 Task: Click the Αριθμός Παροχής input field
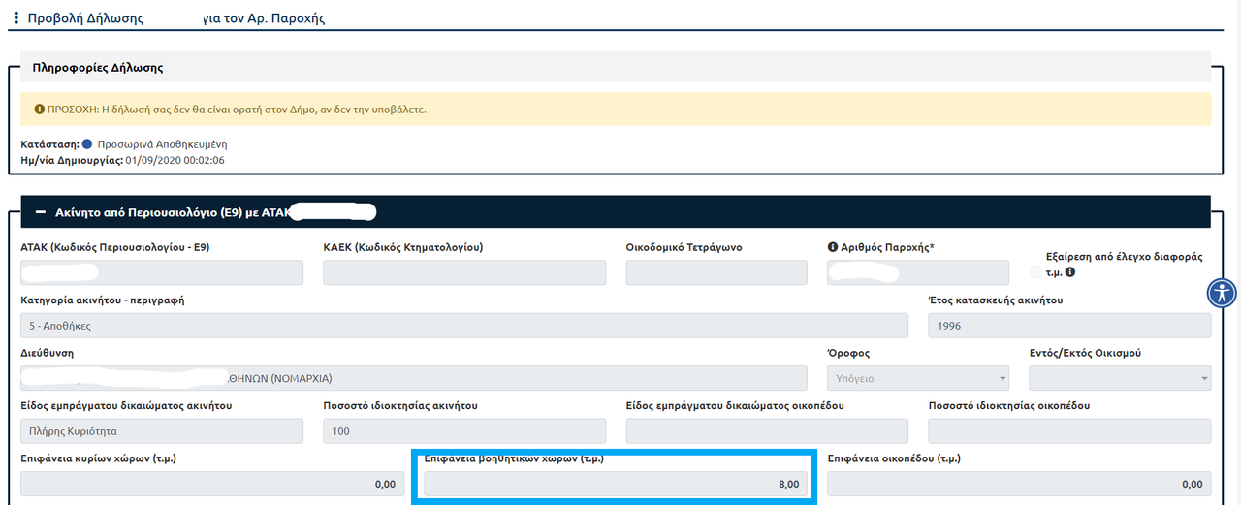(x=918, y=272)
